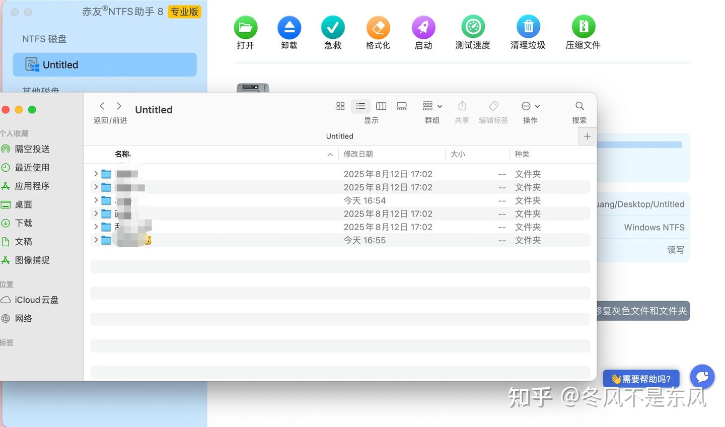Click the purple rocket 启动 icon

tap(423, 27)
